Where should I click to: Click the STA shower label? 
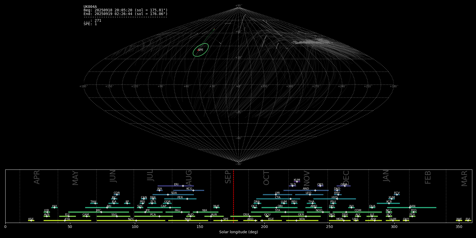point(277,210)
